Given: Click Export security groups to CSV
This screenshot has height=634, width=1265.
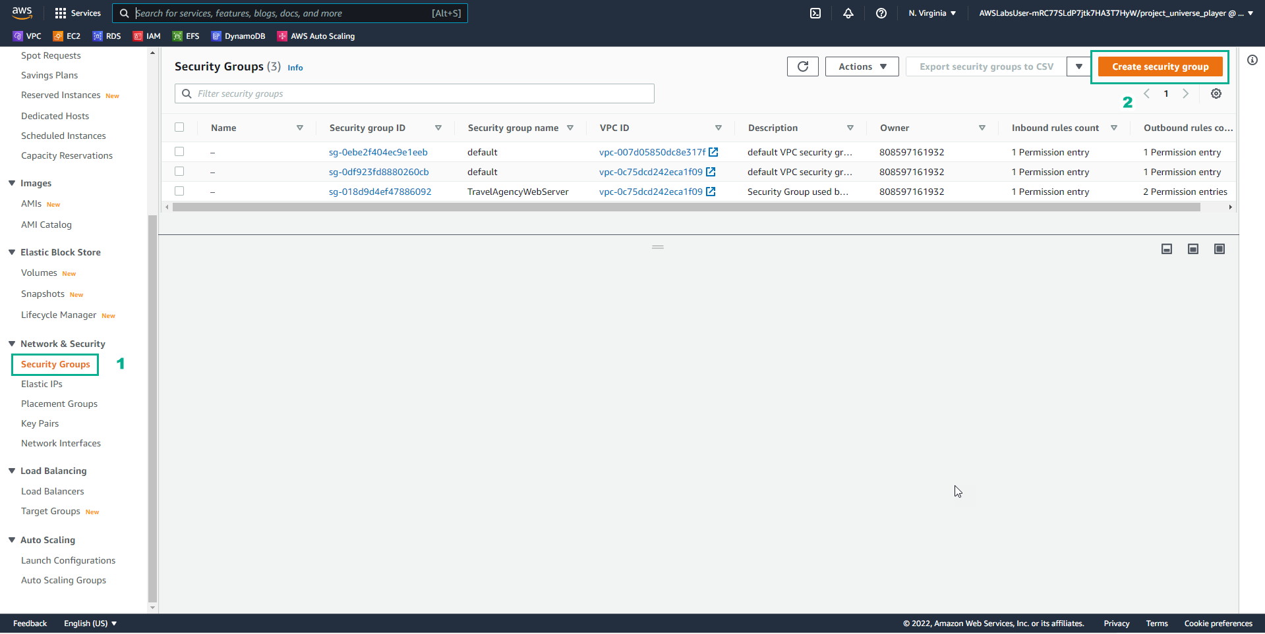Looking at the screenshot, I should pos(986,66).
